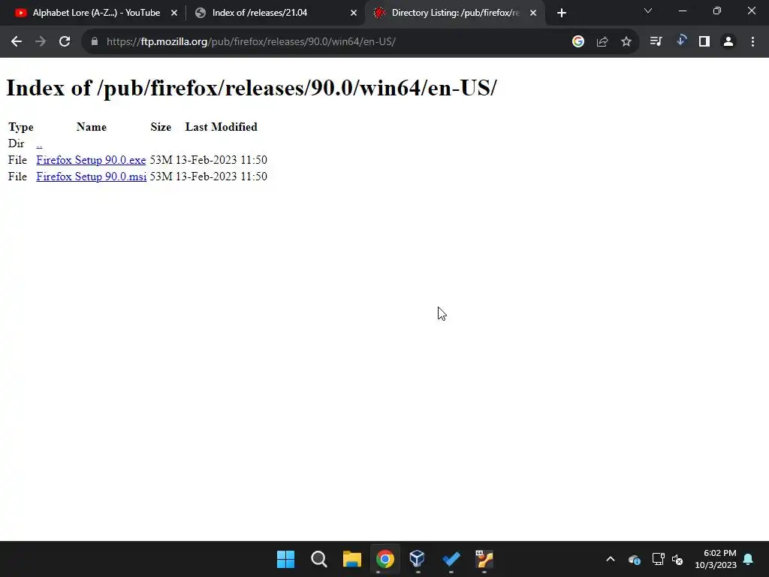Image resolution: width=769 pixels, height=577 pixels.
Task: Open the notification bell in the taskbar
Action: click(749, 559)
